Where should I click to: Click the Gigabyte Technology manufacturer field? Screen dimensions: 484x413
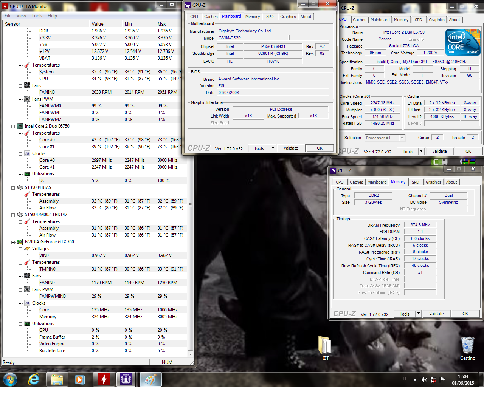coord(273,31)
